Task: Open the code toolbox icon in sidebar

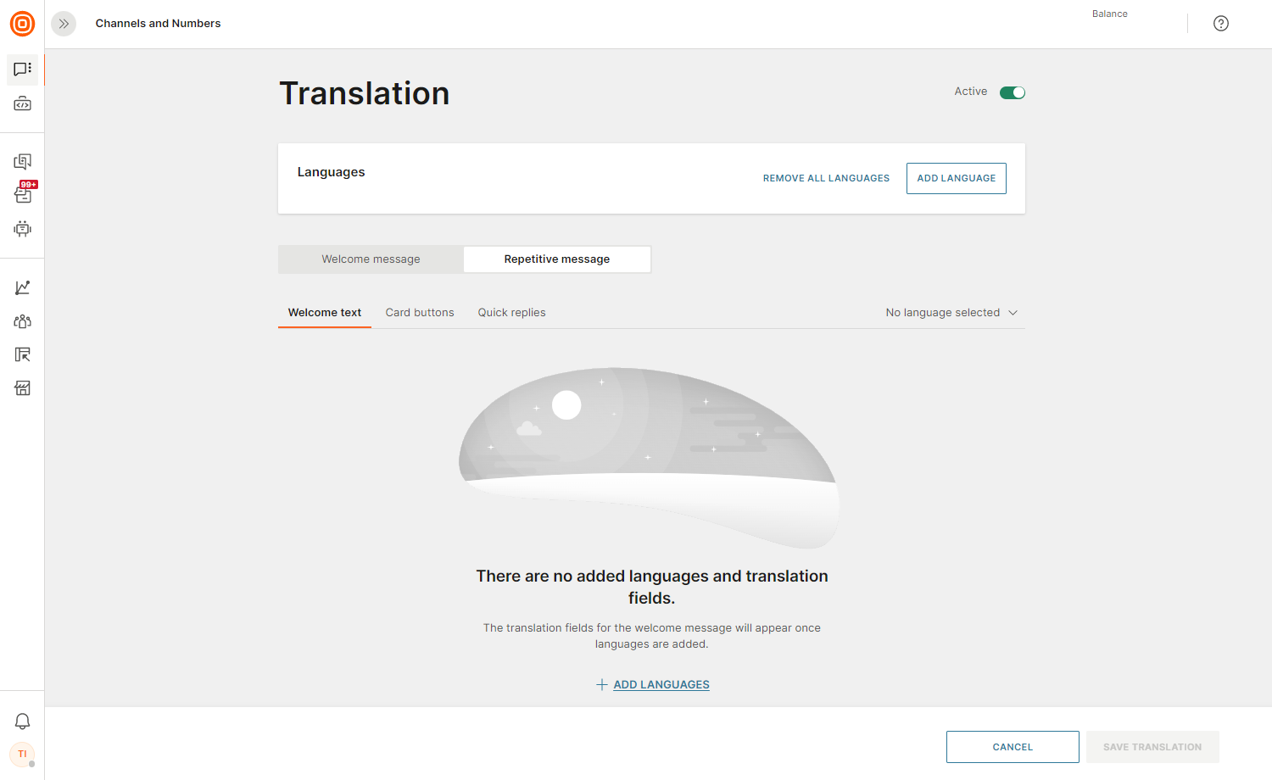Action: (23, 104)
